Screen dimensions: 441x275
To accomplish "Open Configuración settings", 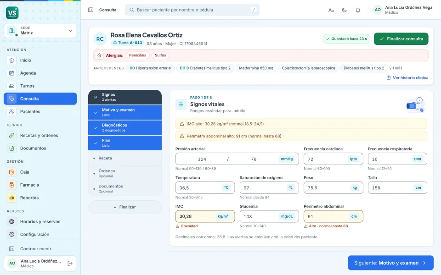I will (40, 234).
